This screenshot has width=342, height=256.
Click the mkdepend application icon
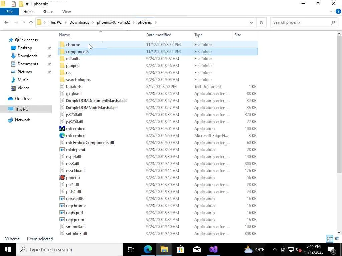(62, 150)
